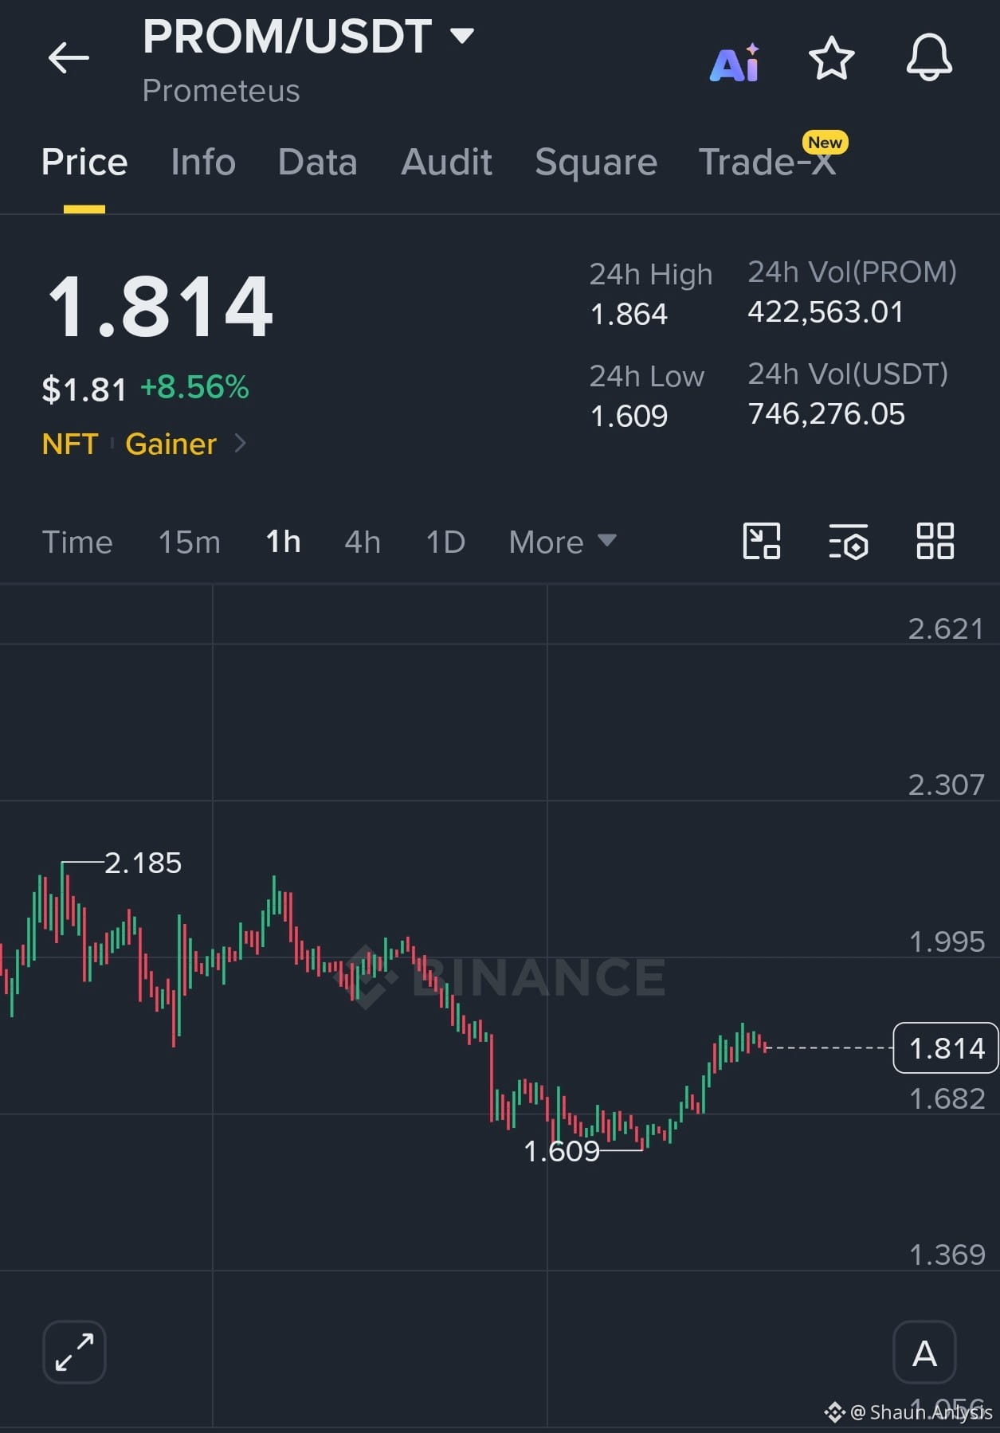Open the AI assistant icon
The image size is (1000, 1433).
coord(735,62)
